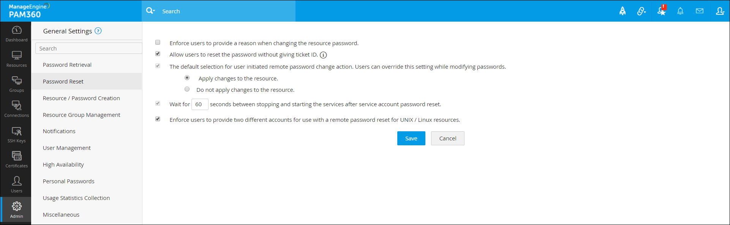Open the Password Retrieval settings section

pyautogui.click(x=67, y=65)
